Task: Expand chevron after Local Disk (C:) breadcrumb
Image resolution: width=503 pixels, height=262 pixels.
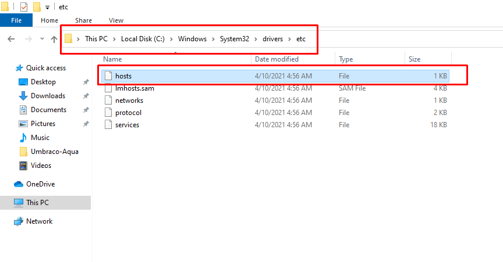Action: point(171,39)
